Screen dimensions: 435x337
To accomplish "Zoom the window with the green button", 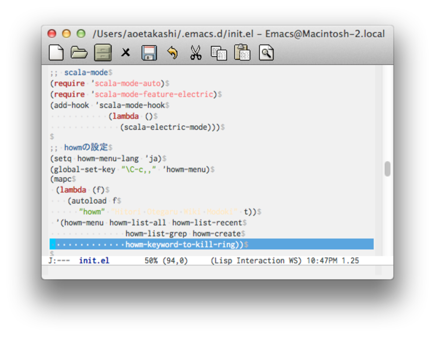I will (x=81, y=33).
